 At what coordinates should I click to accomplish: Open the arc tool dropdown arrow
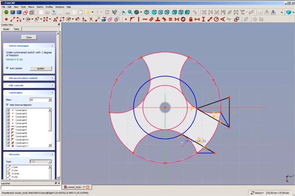(23, 19)
